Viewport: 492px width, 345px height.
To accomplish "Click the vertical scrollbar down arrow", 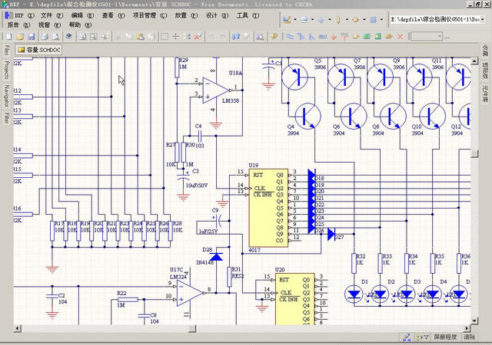I will (x=474, y=321).
